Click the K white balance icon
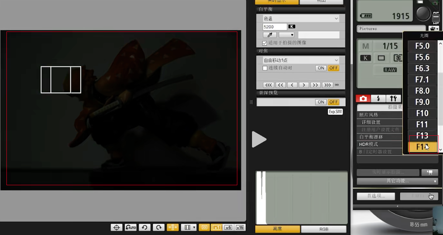The width and height of the screenshot is (443, 235). [x=365, y=58]
